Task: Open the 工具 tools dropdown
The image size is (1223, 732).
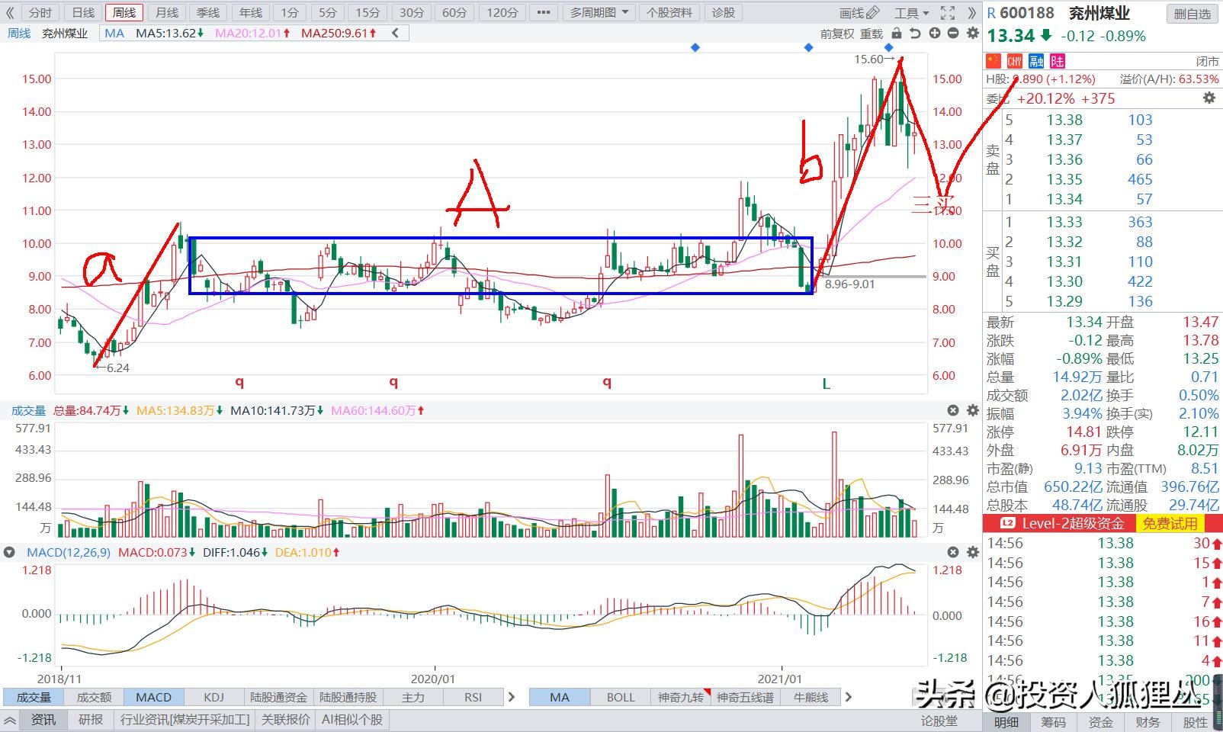Action: pyautogui.click(x=911, y=13)
